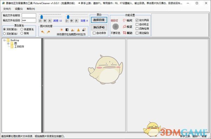Click the 不要彩色 label
Viewport: 211px width, 139px height.
tap(115, 33)
